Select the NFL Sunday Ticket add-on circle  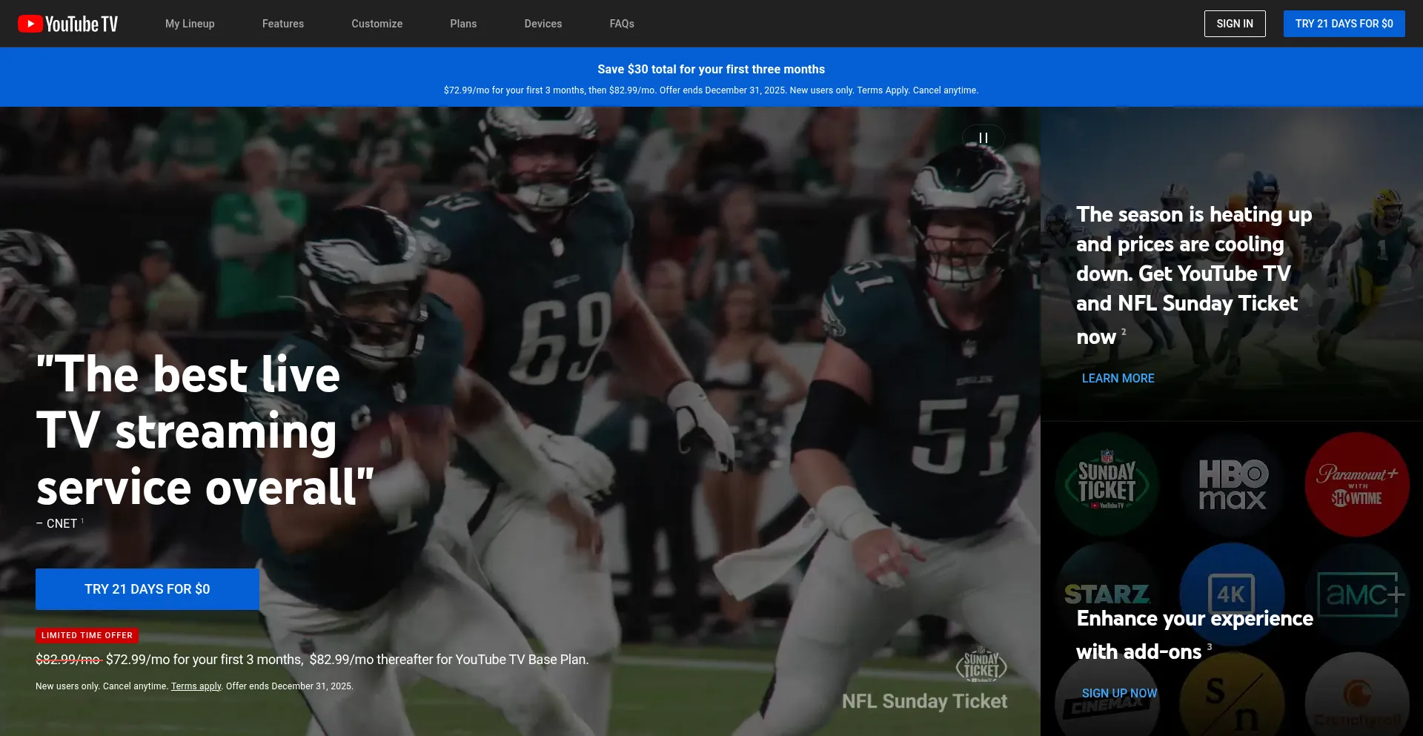coord(1107,485)
